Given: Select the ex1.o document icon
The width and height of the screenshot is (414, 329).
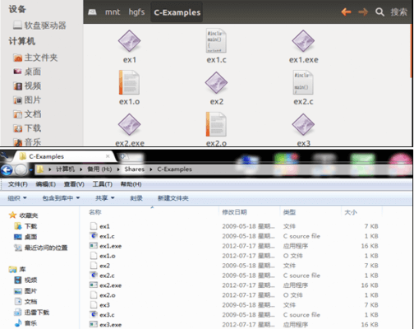Looking at the screenshot, I should click(129, 82).
